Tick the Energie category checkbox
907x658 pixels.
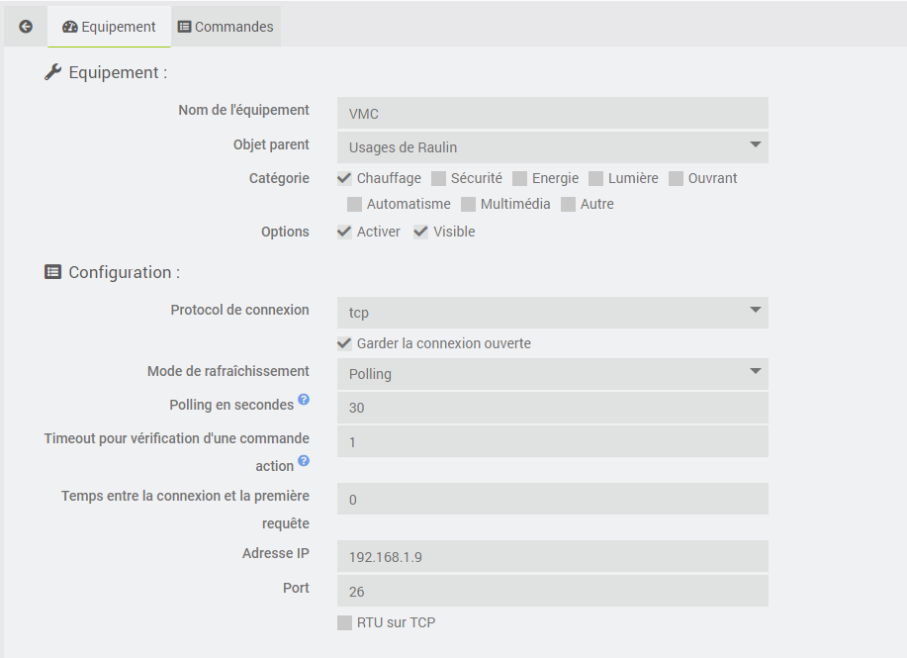520,179
